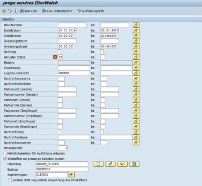Click the Ausführungsstati button

[90, 11]
